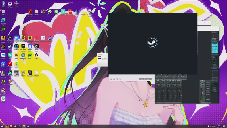
Task: Select the Recycle Bin on the desktop
Action: [x=3, y=12]
